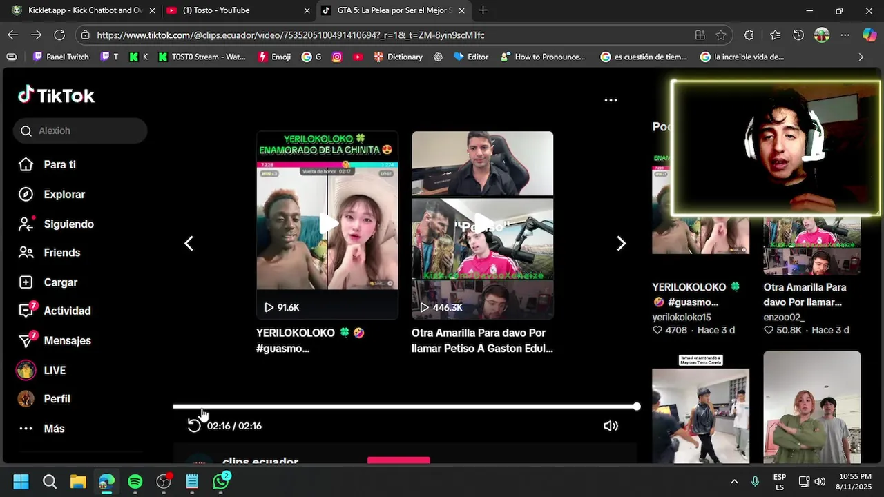Play Otra Amarilla Para davo video card

pyautogui.click(x=483, y=225)
